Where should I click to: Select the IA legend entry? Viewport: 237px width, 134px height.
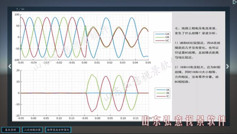pos(163,90)
